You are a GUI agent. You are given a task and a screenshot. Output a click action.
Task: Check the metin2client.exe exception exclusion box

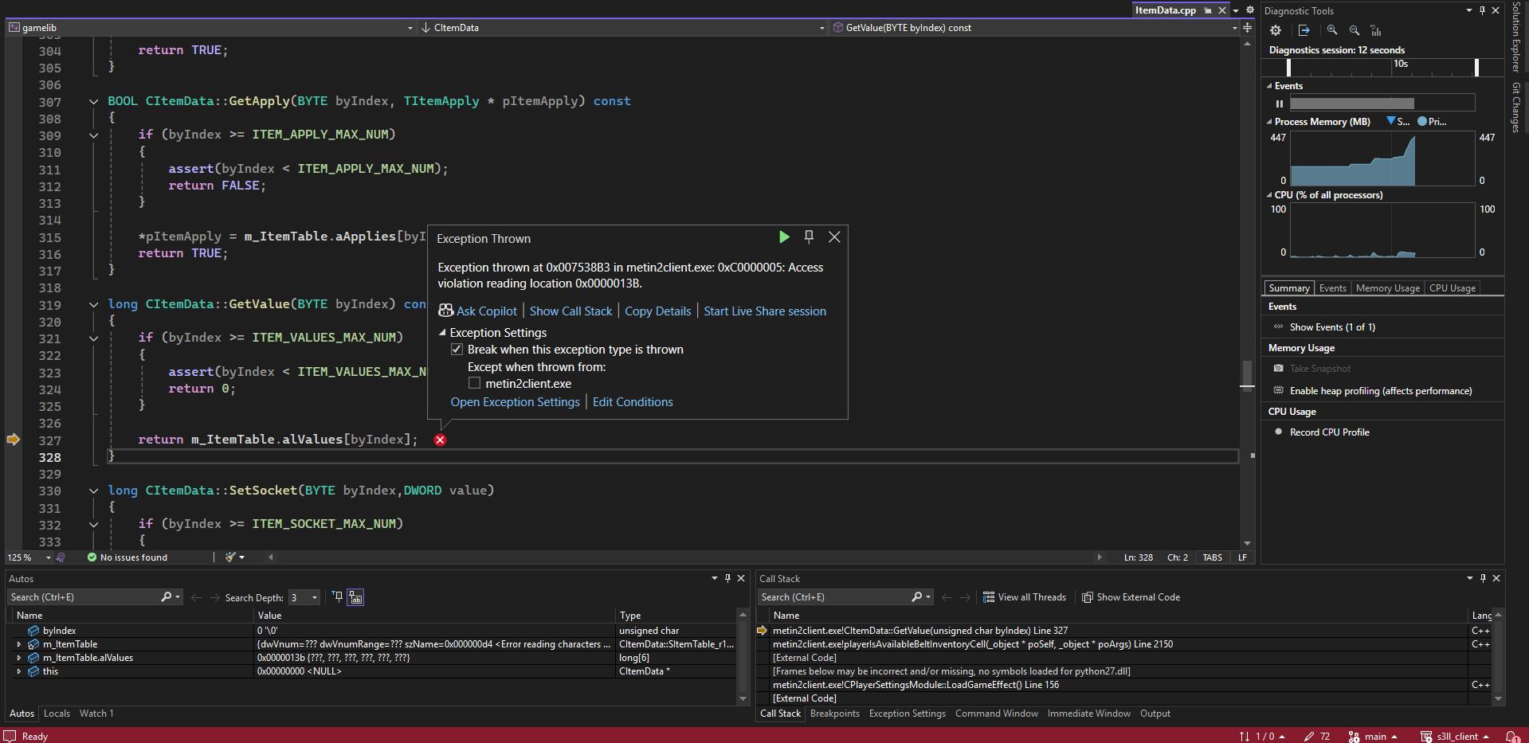tap(475, 383)
